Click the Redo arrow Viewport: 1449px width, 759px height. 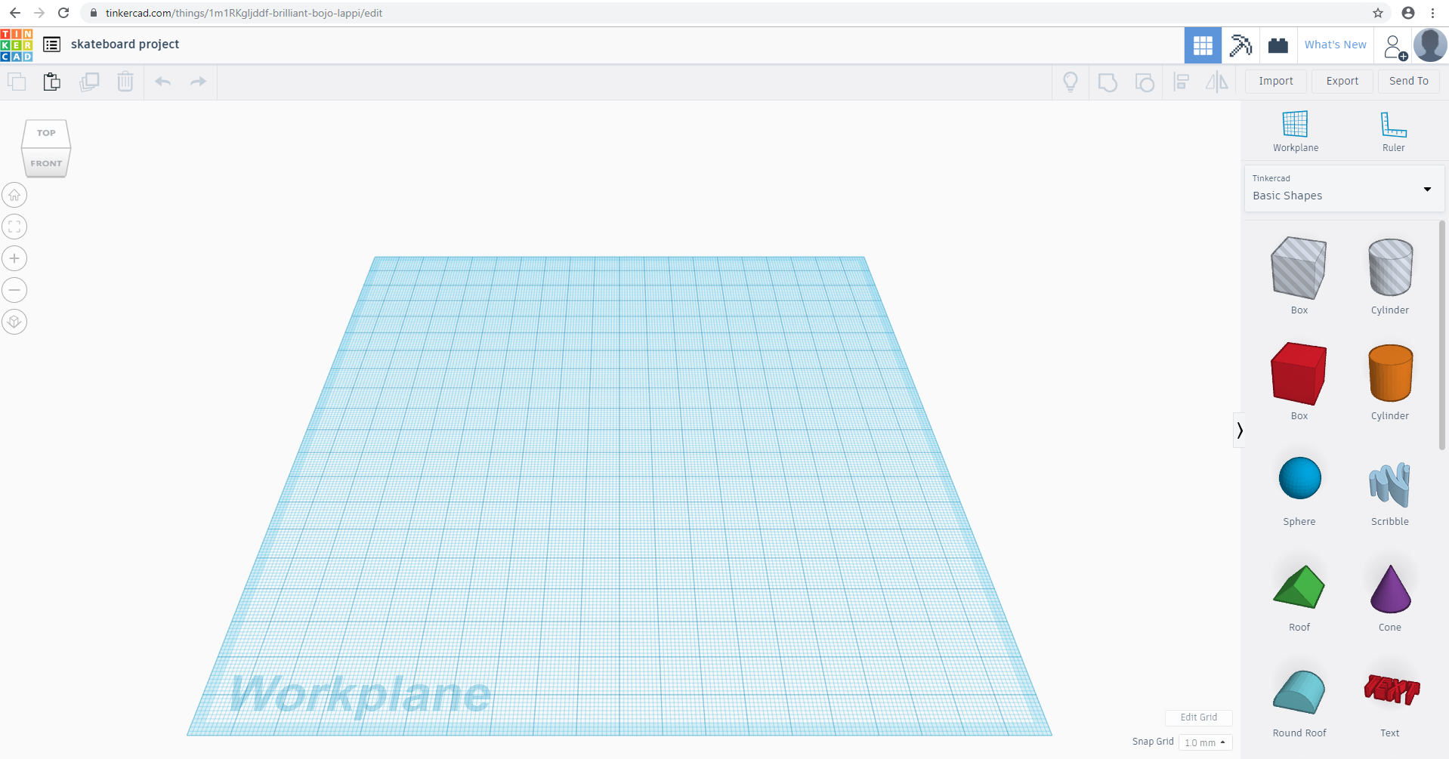tap(198, 82)
